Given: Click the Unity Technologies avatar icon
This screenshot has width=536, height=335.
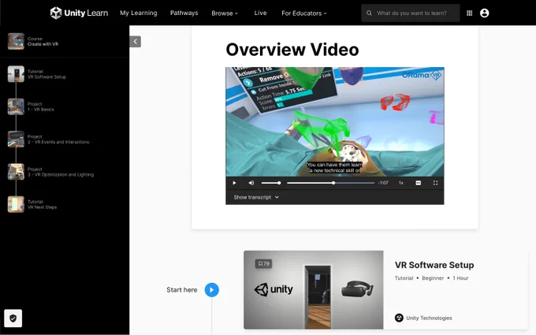Looking at the screenshot, I should point(399,318).
